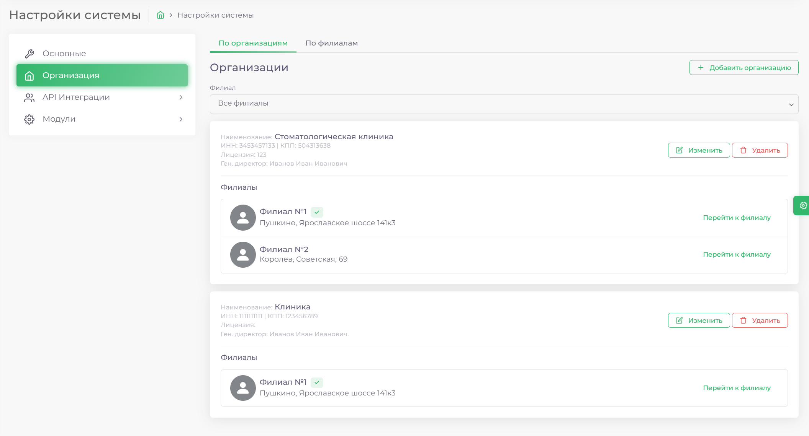
Task: Open the Основные settings section
Action: click(x=102, y=54)
